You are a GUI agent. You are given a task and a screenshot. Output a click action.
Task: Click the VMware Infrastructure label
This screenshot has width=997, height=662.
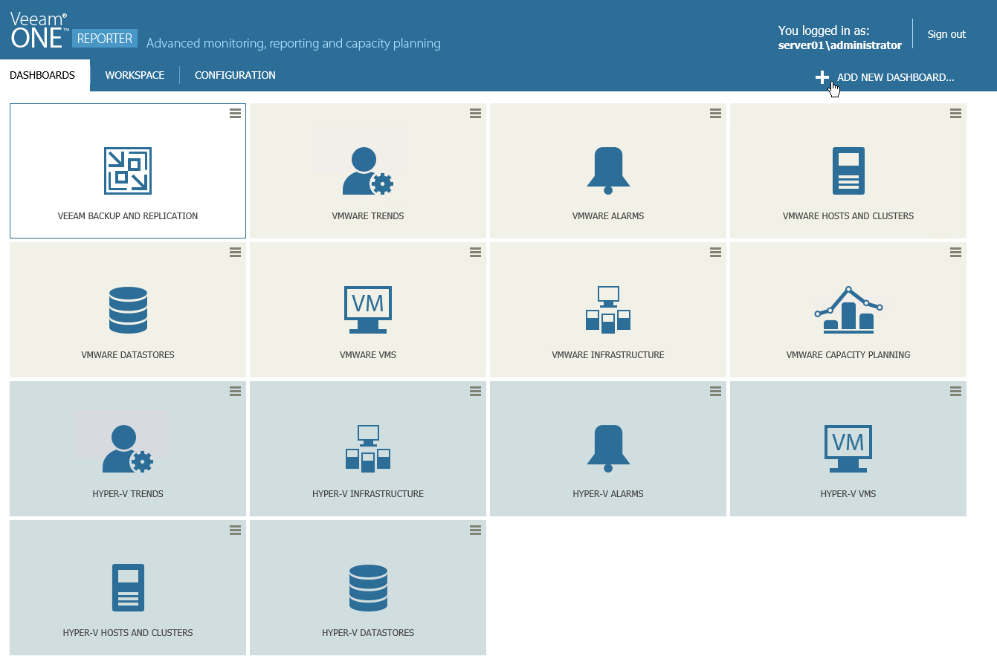(x=608, y=355)
